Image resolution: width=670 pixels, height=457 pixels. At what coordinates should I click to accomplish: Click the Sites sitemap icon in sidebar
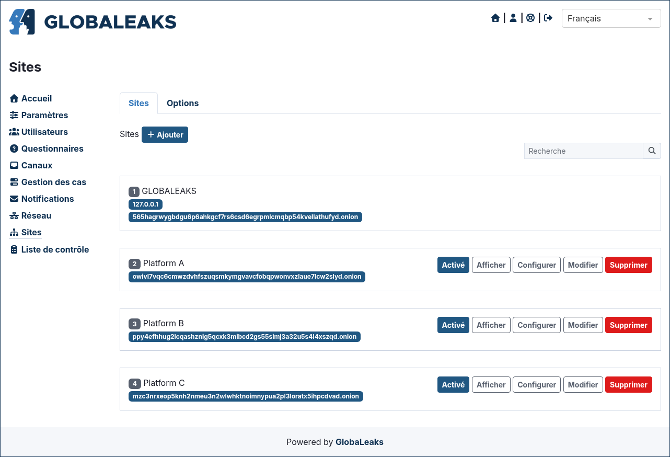coord(14,233)
